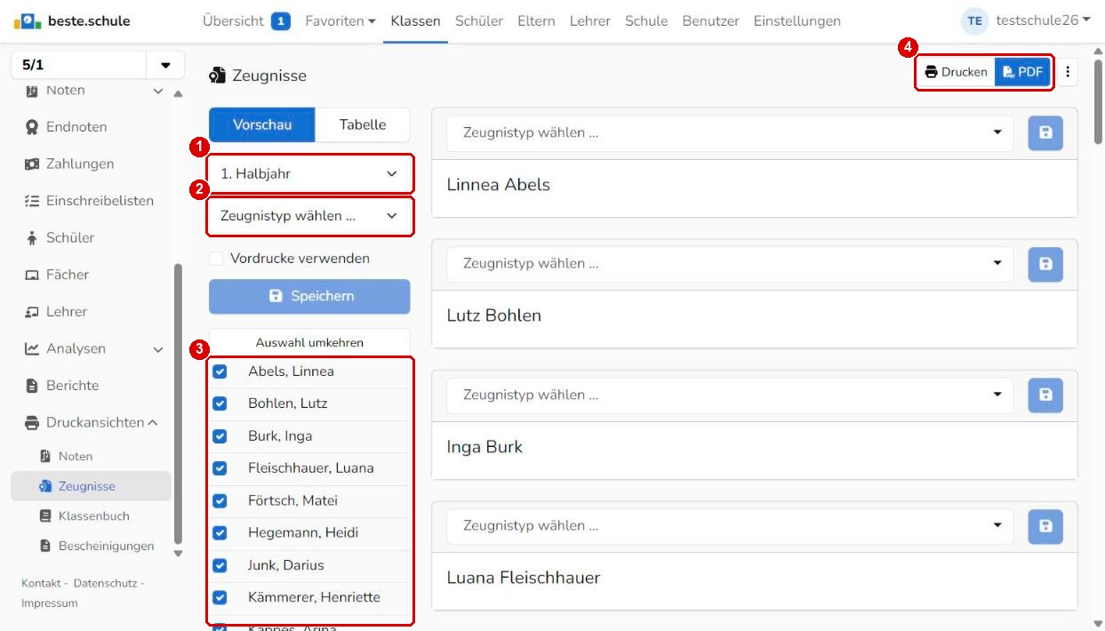1105x631 pixels.
Task: Click the Berichte document icon in sidebar
Action: click(x=32, y=386)
